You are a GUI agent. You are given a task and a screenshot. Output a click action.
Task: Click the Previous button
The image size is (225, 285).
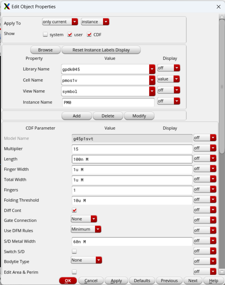coord(169,281)
